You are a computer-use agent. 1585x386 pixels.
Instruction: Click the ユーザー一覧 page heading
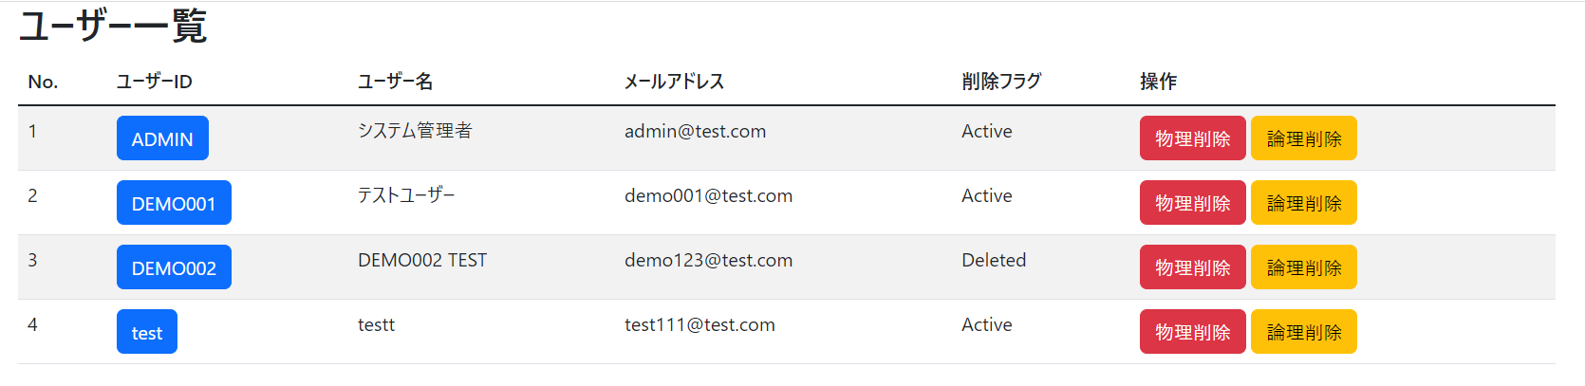[113, 27]
